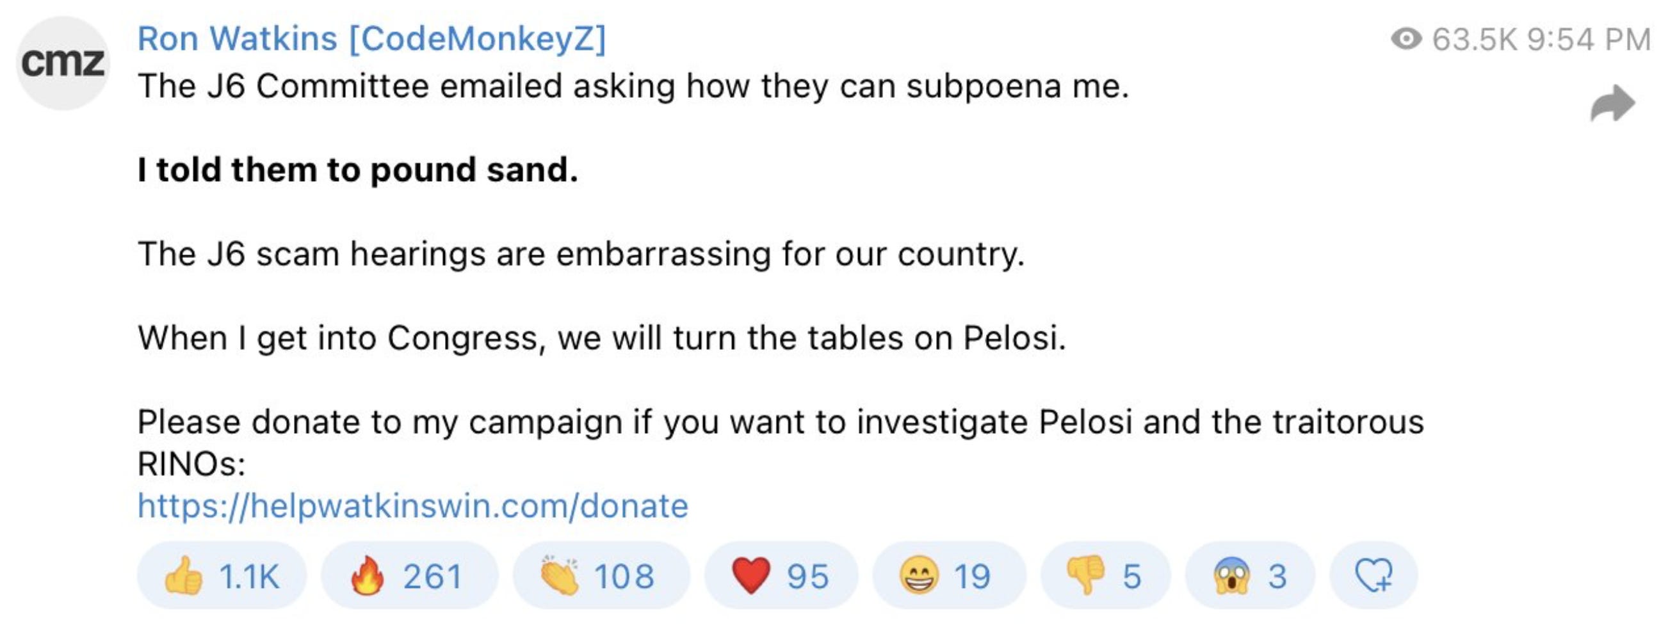Open the add reaction heart-plus button
The height and width of the screenshot is (627, 1661).
click(1373, 575)
